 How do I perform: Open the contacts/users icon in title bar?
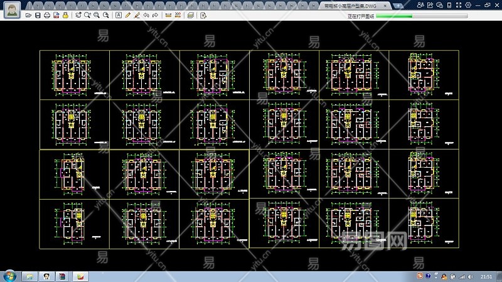420,5
